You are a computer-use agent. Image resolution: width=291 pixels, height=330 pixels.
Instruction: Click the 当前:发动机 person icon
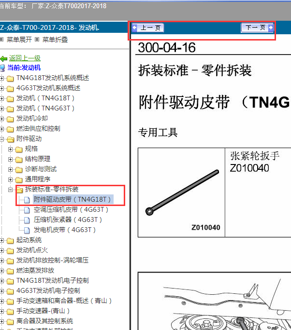click(x=3, y=68)
